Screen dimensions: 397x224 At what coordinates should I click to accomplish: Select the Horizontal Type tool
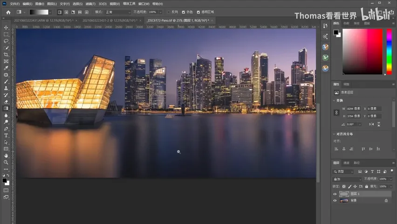pos(6,135)
